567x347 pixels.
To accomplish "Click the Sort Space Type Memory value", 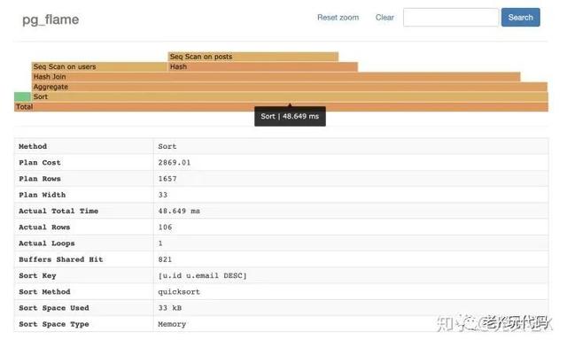I will [x=172, y=324].
